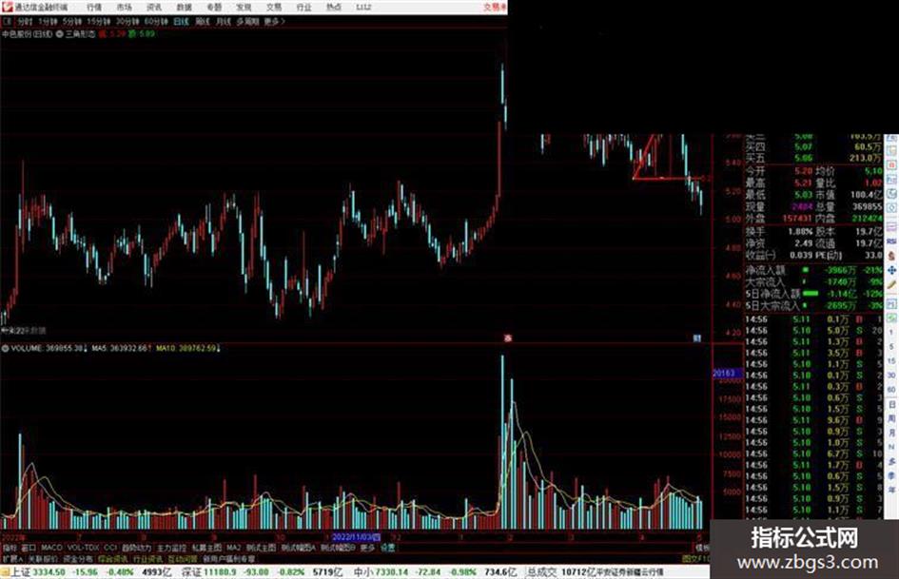Select the 60-minute period button in right toolbar
This screenshot has width=899, height=579.
coord(891,389)
